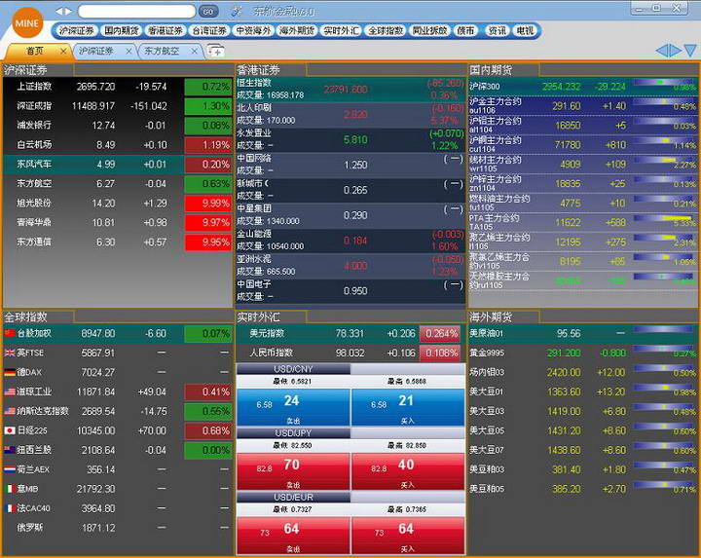This screenshot has width=701, height=558.
Task: Click USD/EUR sell price tile 7364
Action: [293, 536]
